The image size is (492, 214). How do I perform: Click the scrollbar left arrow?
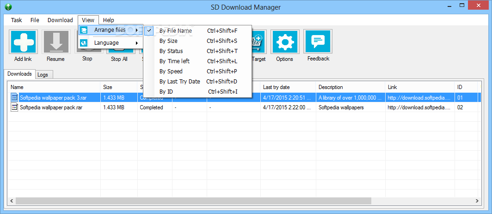point(11,201)
